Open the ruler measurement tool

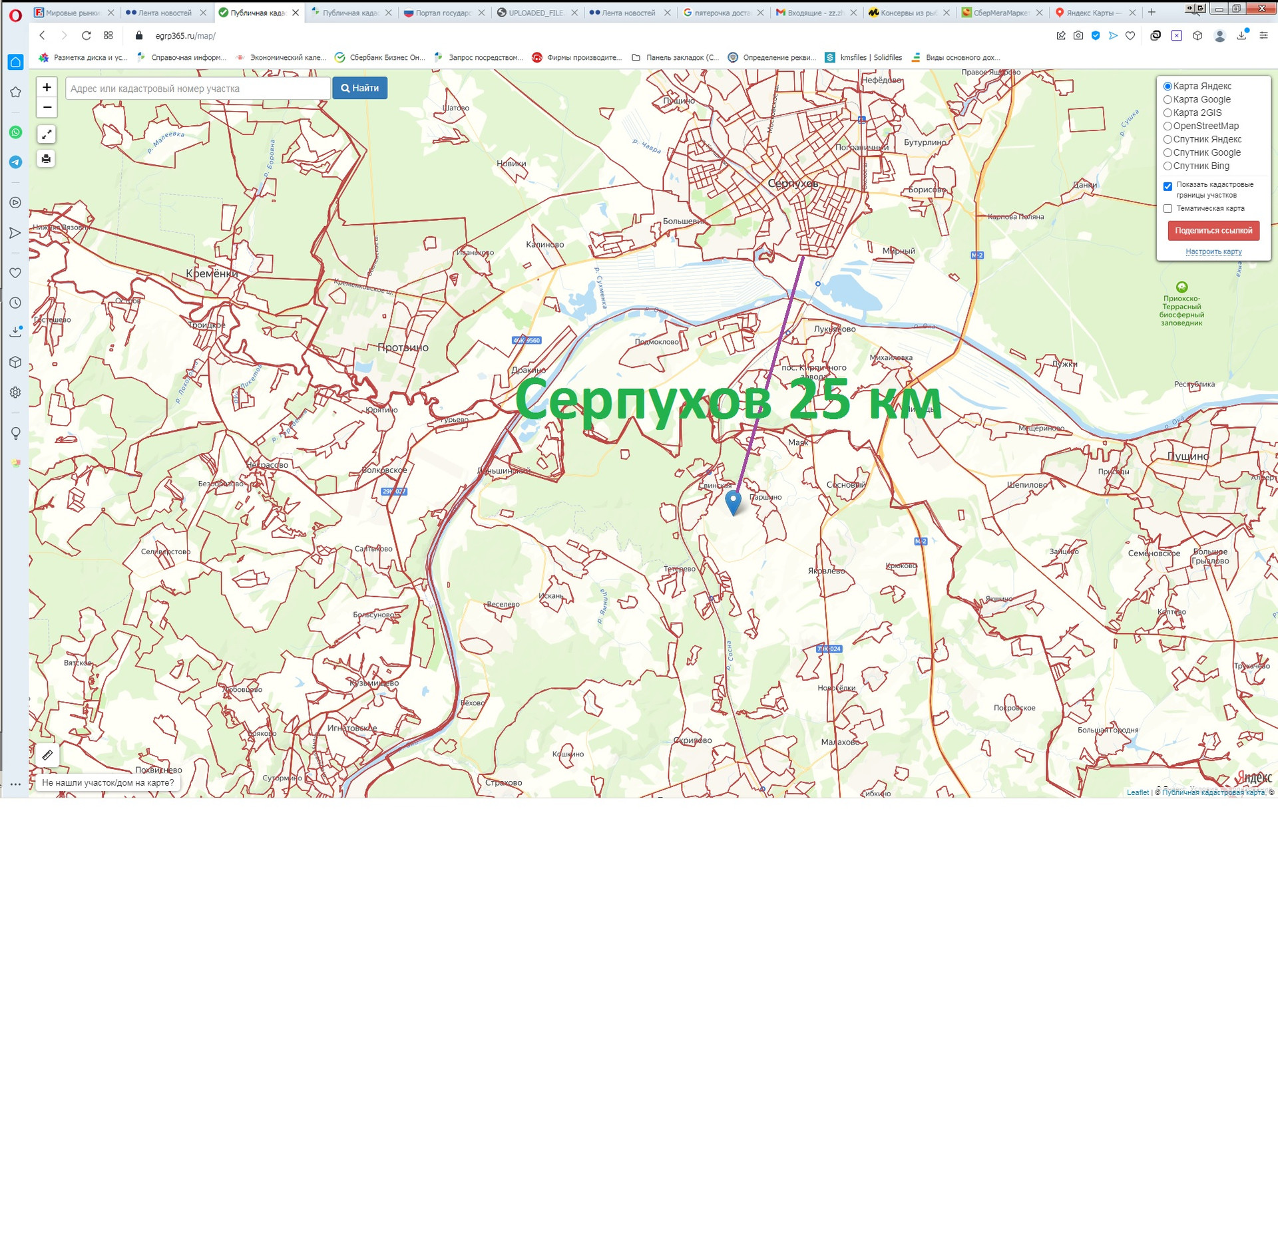pos(47,754)
